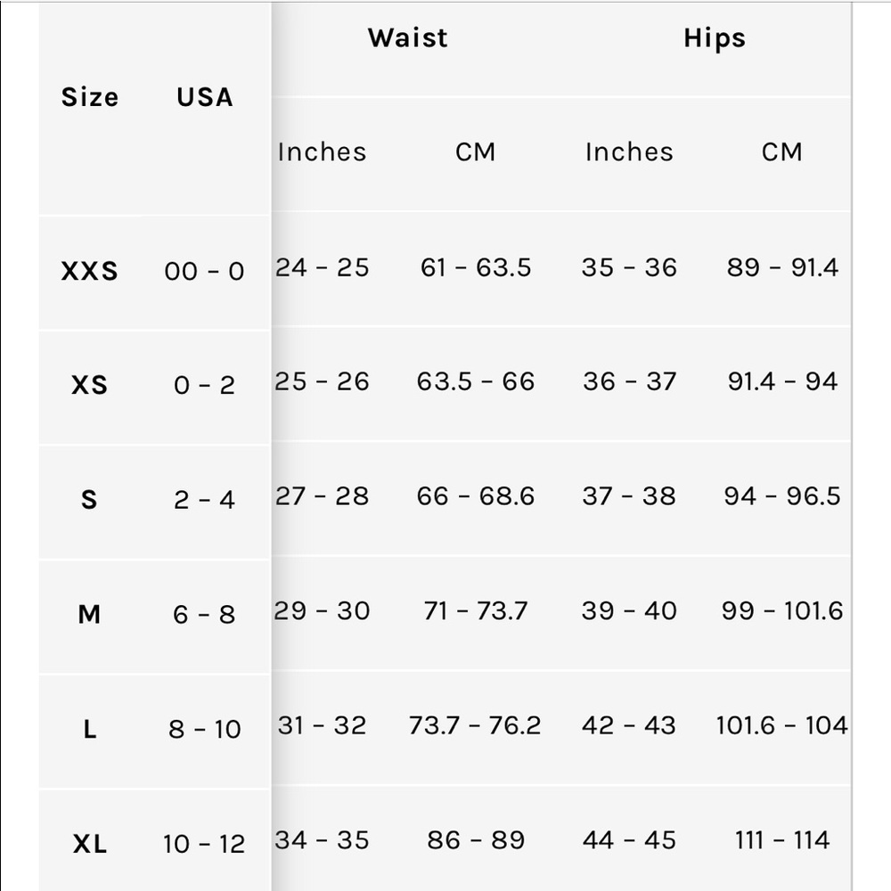Click USA size 6 - 8 cell

click(204, 614)
